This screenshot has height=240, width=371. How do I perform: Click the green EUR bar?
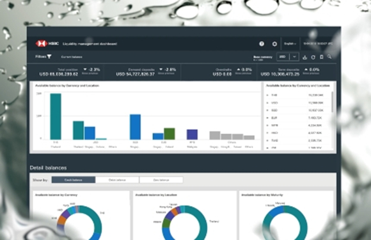pyautogui.click(x=170, y=134)
